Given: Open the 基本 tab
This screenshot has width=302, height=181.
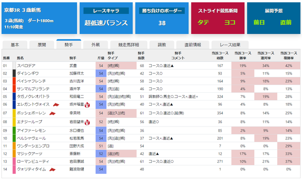Looking at the screenshot, I should point(15,45).
